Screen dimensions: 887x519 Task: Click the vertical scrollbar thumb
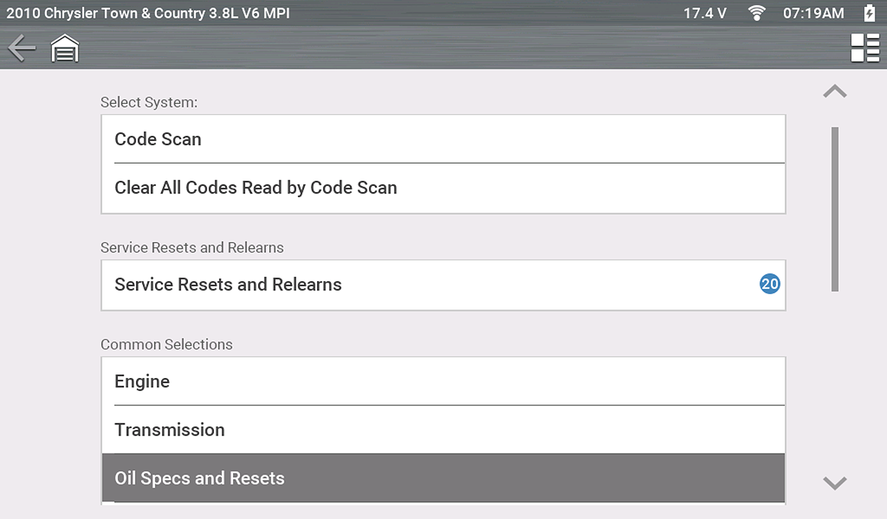834,209
